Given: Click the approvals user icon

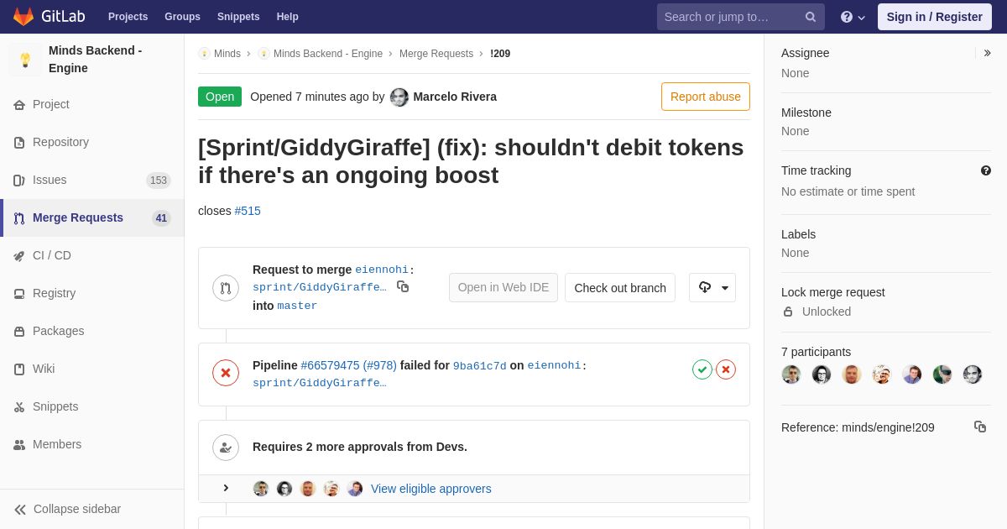Looking at the screenshot, I should tap(226, 448).
